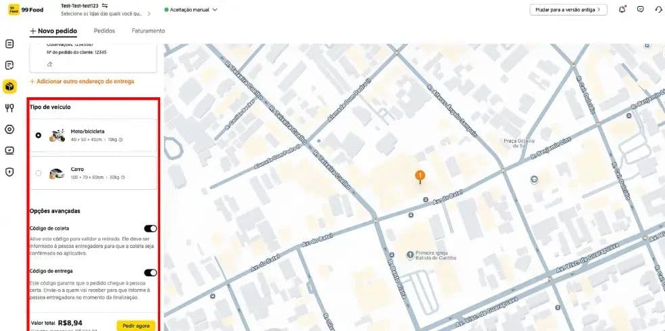Click the edit pencil icon under order number
The image size is (665, 331).
[49, 64]
